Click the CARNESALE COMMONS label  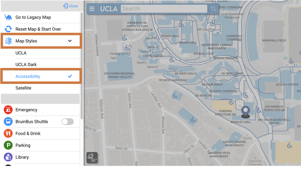[234, 38]
